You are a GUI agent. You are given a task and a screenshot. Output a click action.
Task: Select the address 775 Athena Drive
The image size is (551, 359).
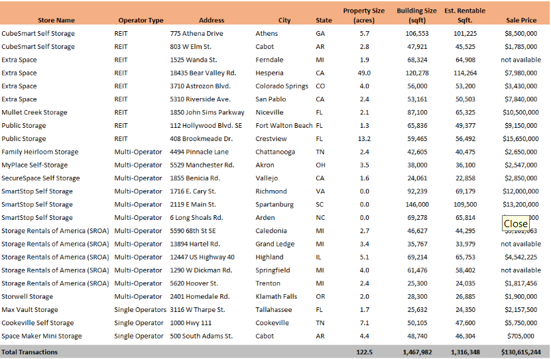[x=194, y=33]
